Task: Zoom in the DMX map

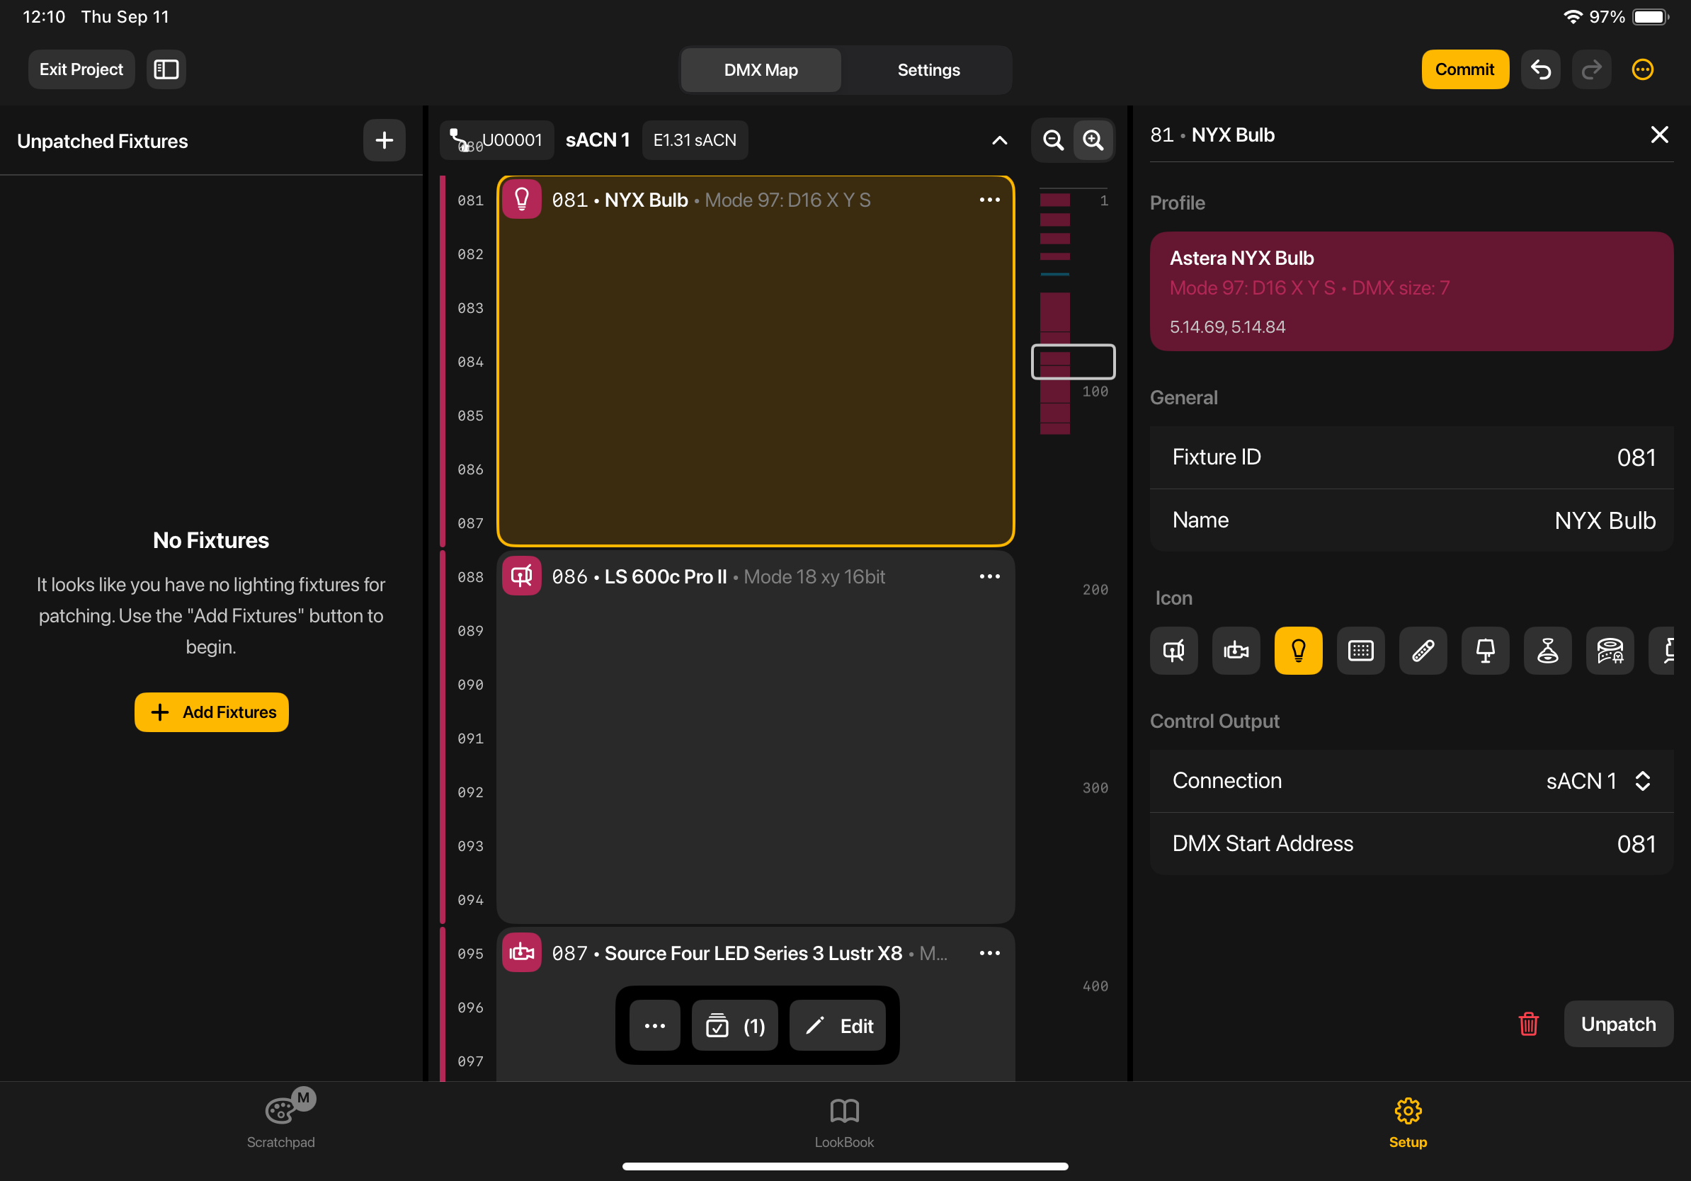Action: pyautogui.click(x=1093, y=140)
